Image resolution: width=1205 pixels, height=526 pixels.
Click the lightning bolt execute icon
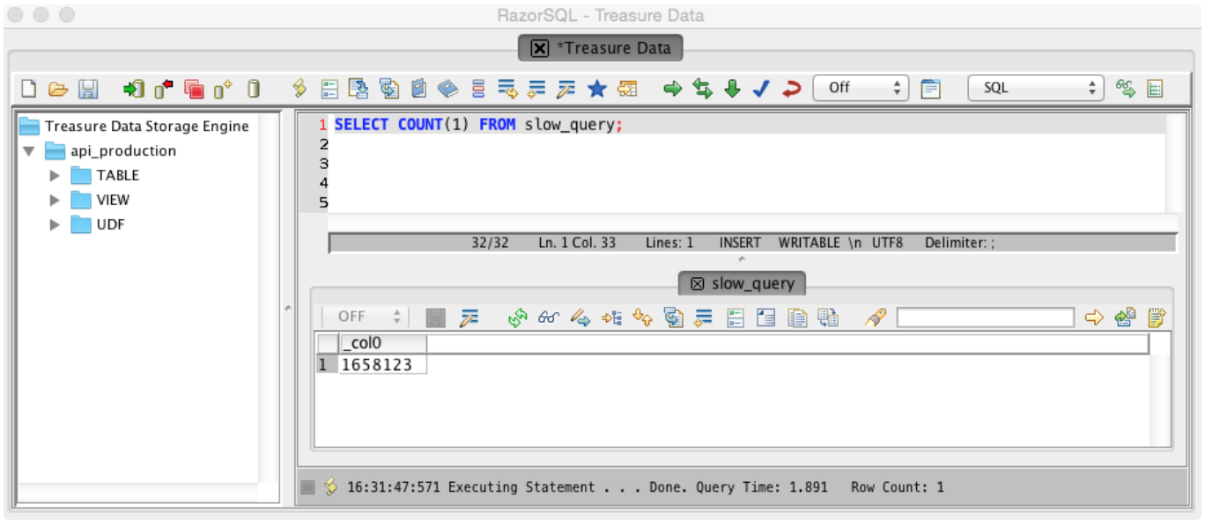pos(299,89)
